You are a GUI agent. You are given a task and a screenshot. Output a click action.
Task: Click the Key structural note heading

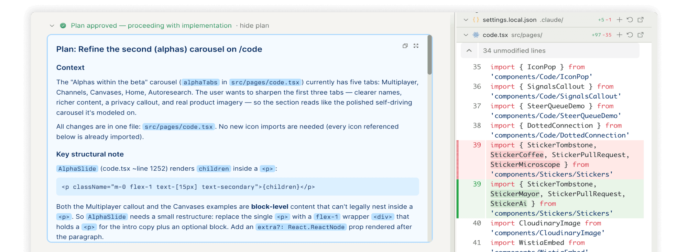(x=90, y=154)
